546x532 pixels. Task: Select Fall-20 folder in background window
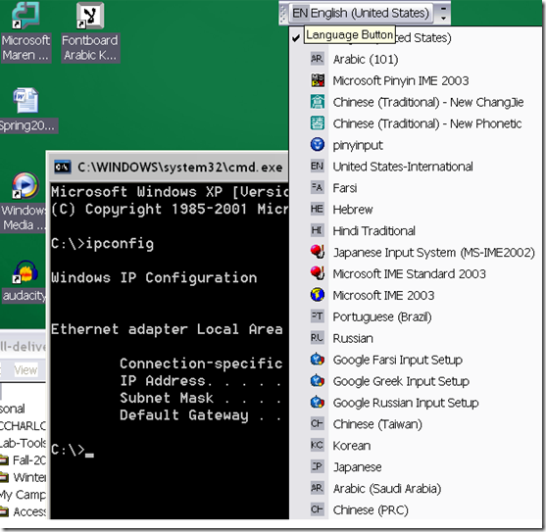pyautogui.click(x=23, y=459)
